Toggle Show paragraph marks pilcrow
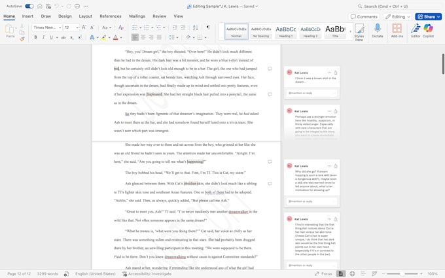Image resolution: width=445 pixels, height=278 pixels. point(208,27)
